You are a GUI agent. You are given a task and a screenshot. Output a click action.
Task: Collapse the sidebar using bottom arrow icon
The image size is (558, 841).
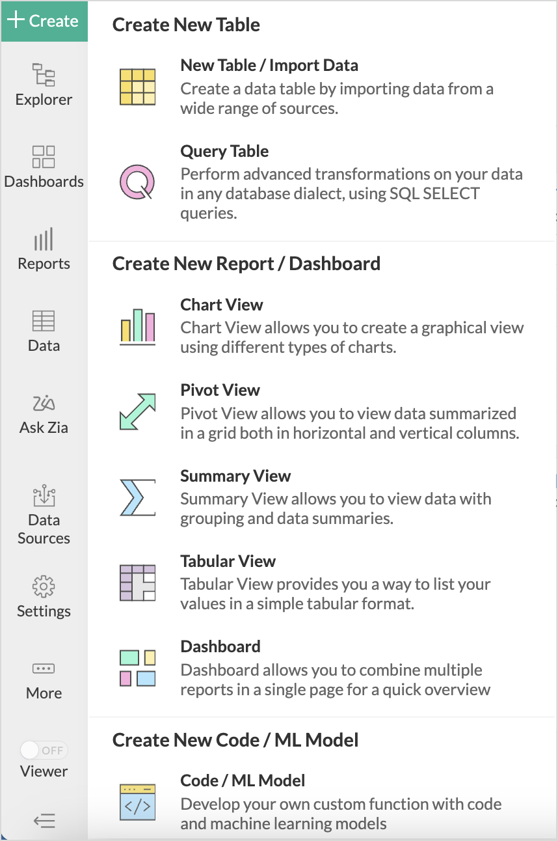click(x=44, y=821)
